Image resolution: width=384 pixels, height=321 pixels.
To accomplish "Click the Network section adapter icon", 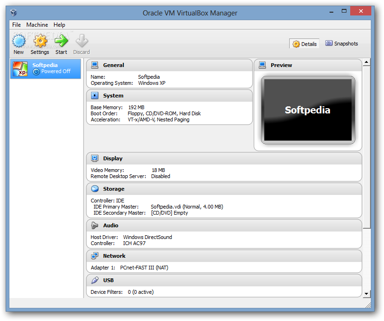I will 95,256.
